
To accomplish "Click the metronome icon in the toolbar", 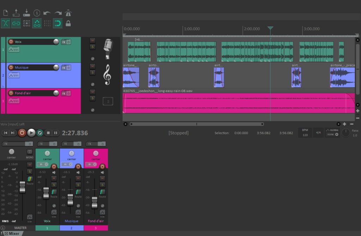I will pos(68,13).
